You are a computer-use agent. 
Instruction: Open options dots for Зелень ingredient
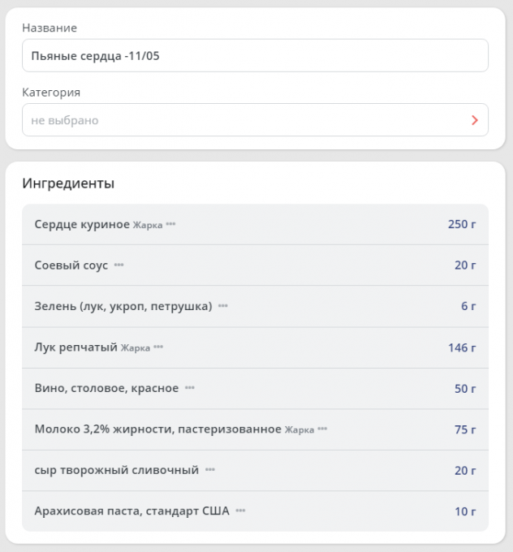pyautogui.click(x=223, y=307)
